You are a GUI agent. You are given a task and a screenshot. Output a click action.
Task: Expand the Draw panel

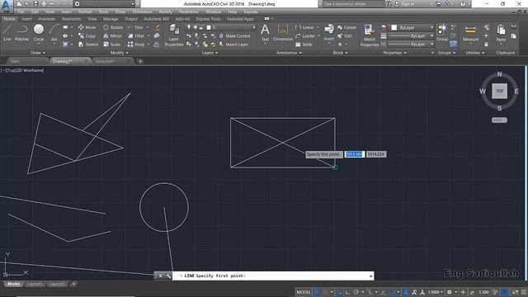[x=38, y=53]
